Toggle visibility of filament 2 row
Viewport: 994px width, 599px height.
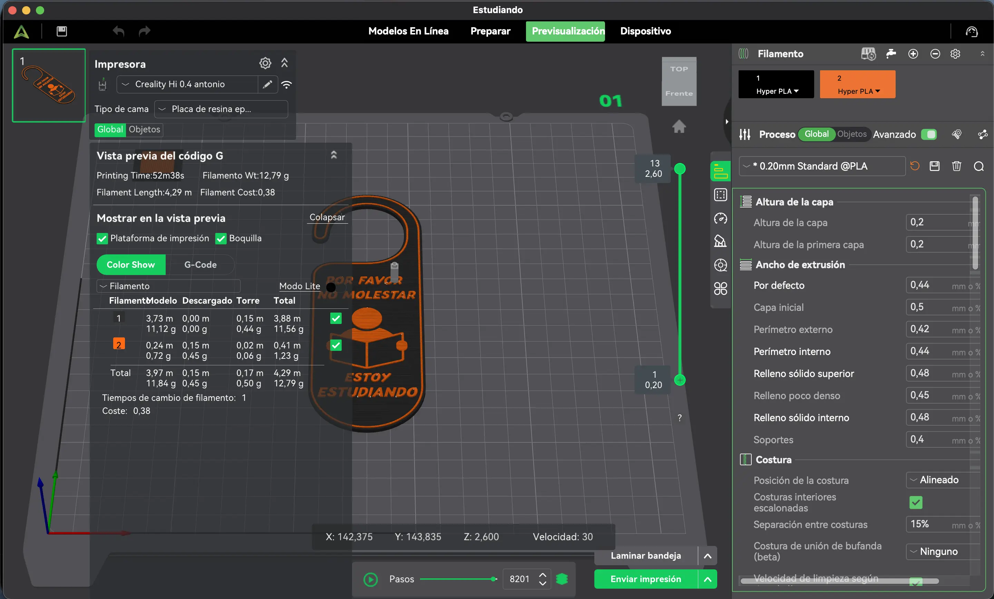tap(335, 345)
